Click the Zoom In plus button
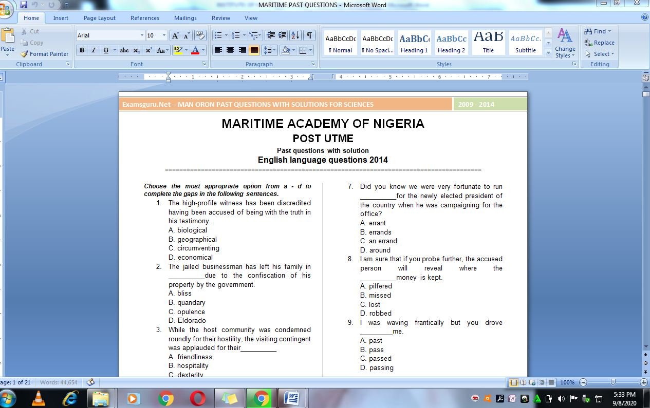Screen dimensions: 650x408 pyautogui.click(x=643, y=382)
